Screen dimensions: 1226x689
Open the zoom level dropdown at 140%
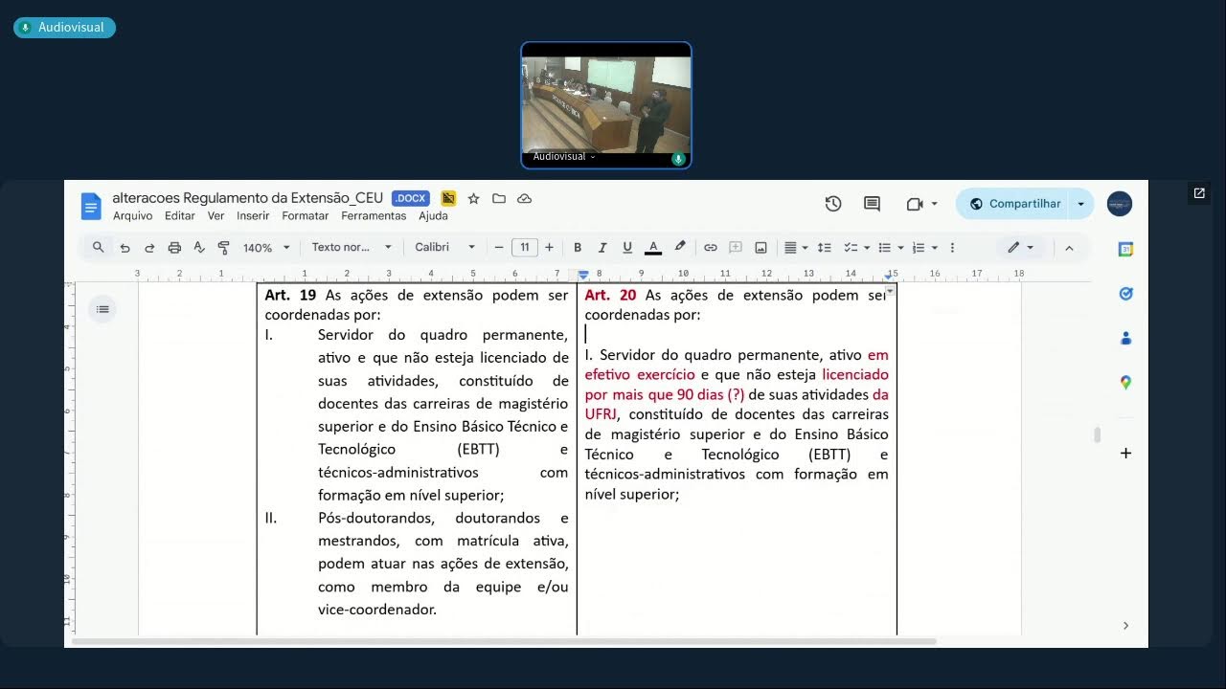[x=265, y=247]
